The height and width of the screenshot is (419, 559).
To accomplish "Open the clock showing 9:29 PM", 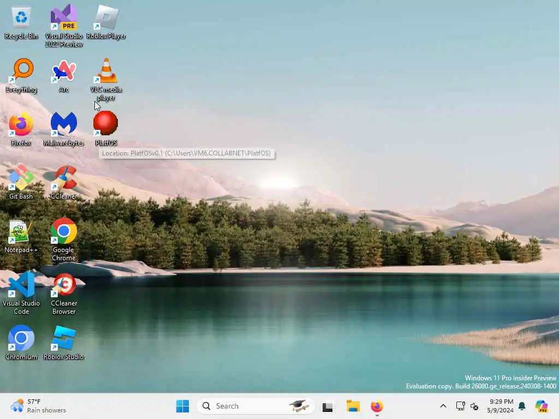I will point(500,406).
